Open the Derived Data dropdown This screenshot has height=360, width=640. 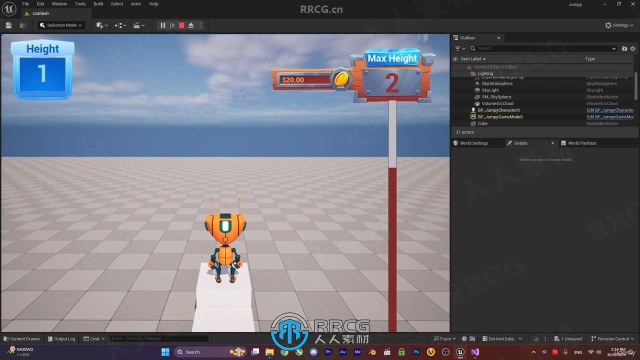pyautogui.click(x=502, y=338)
